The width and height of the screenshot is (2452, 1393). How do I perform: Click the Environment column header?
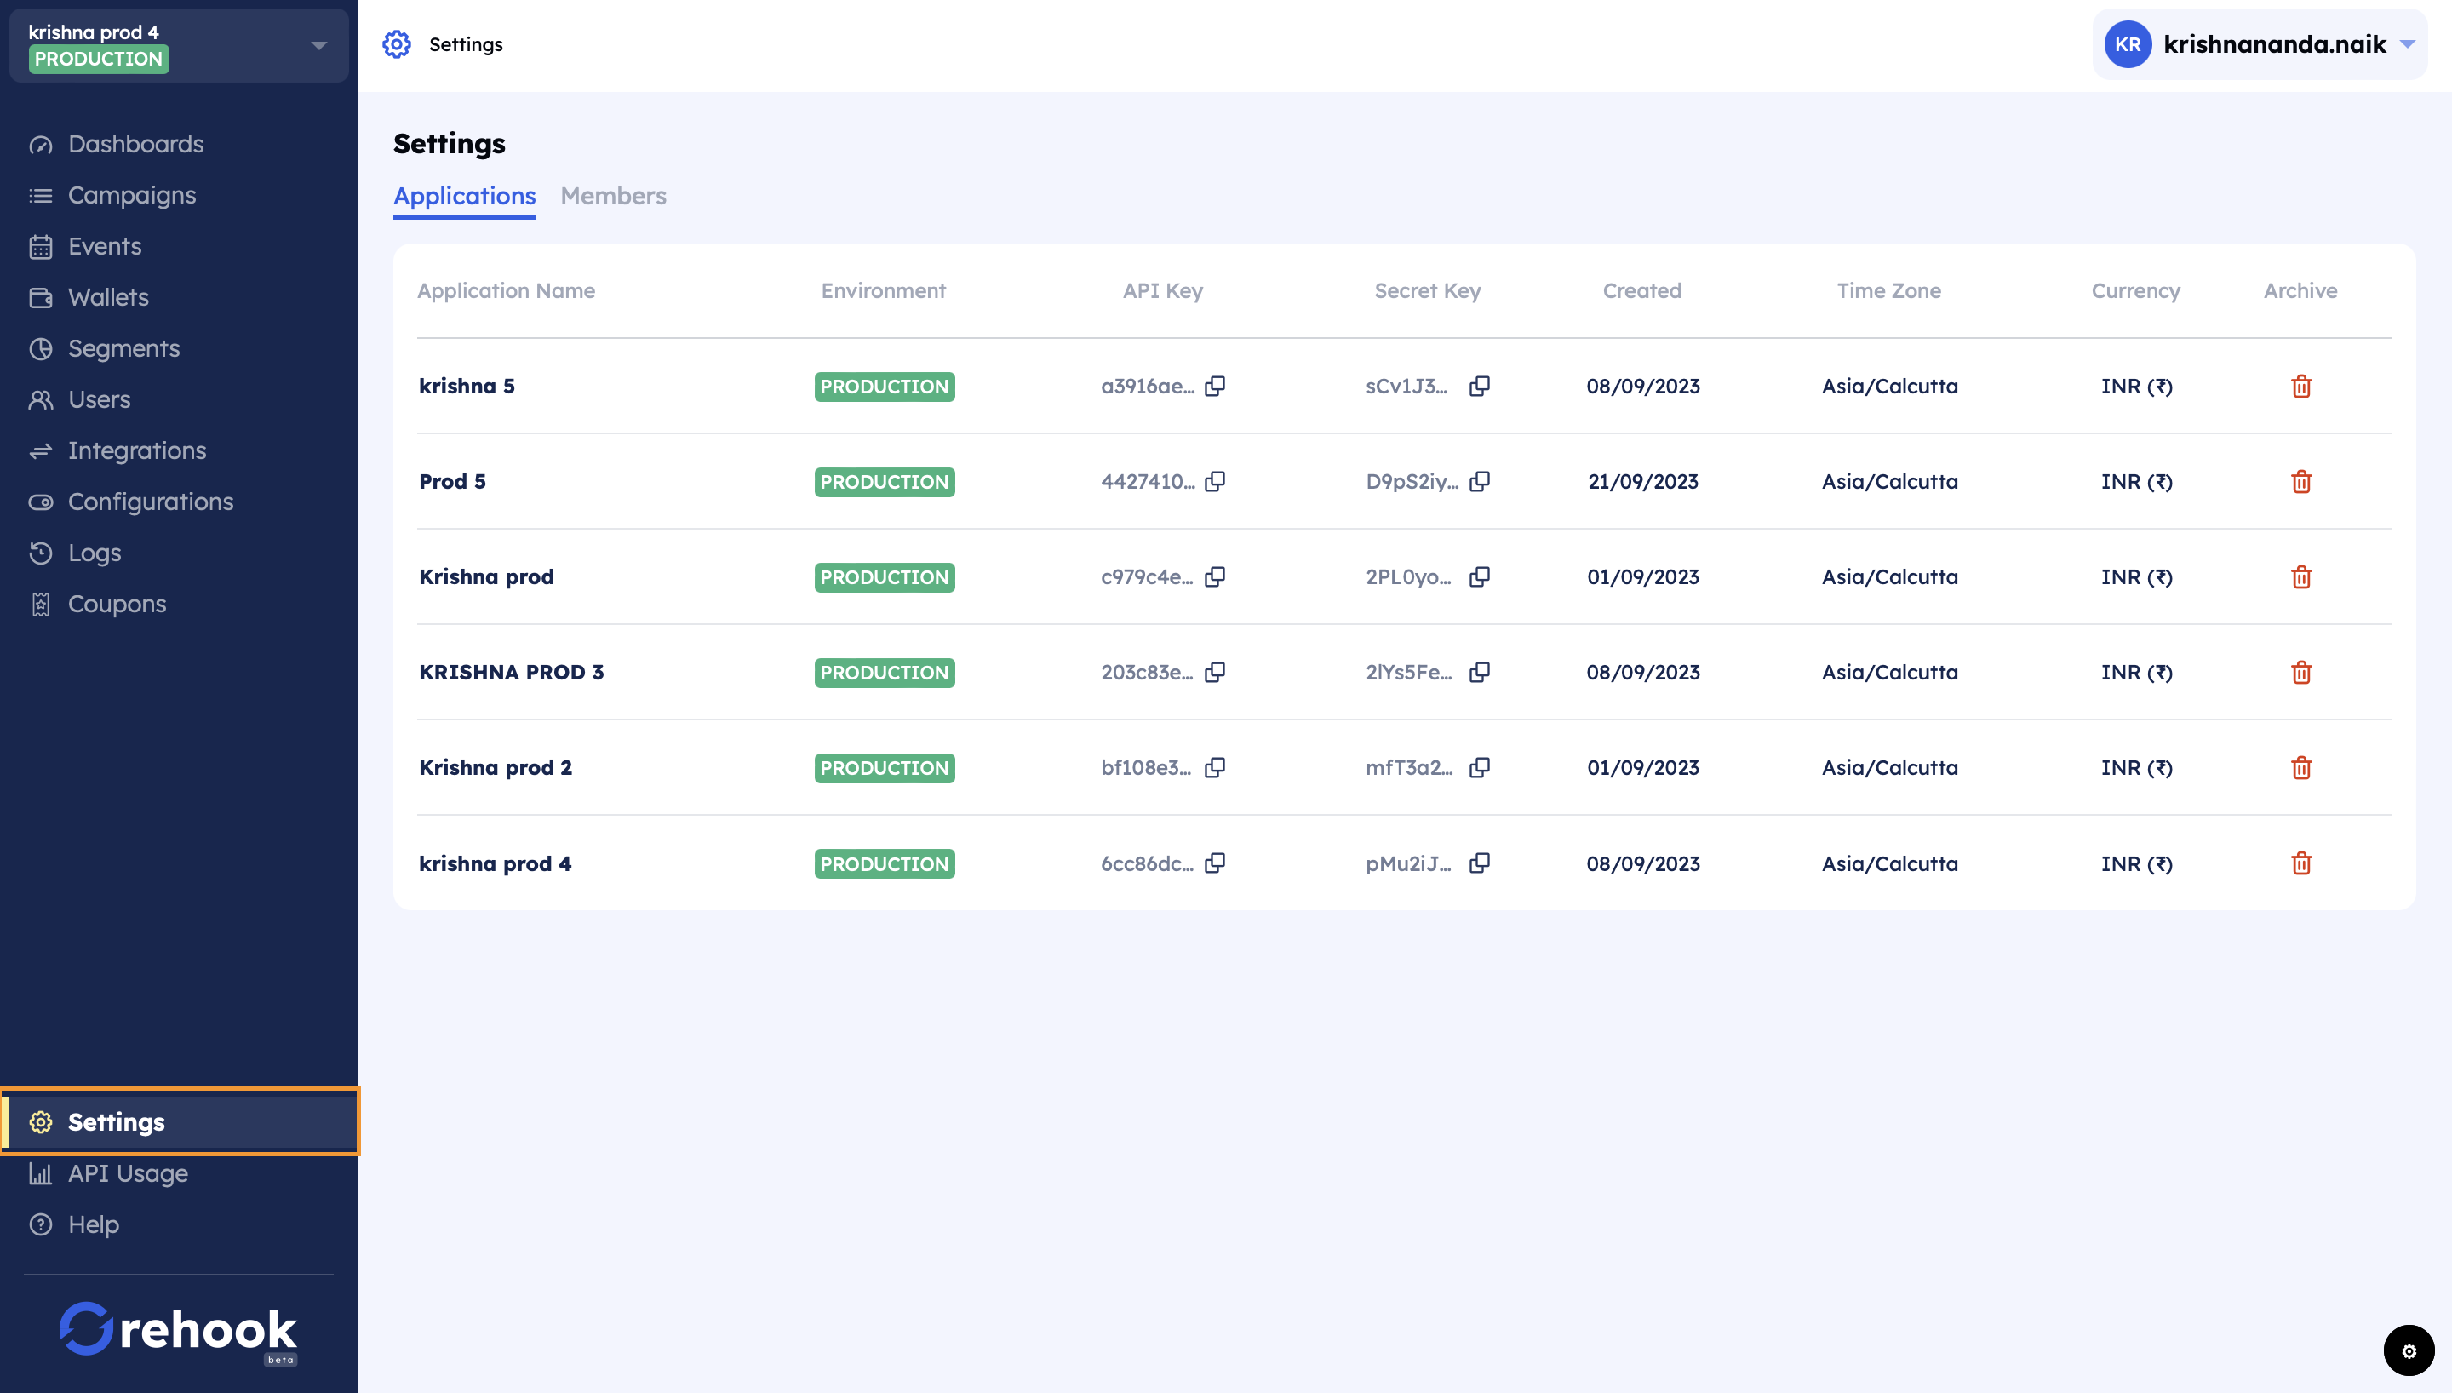coord(884,291)
